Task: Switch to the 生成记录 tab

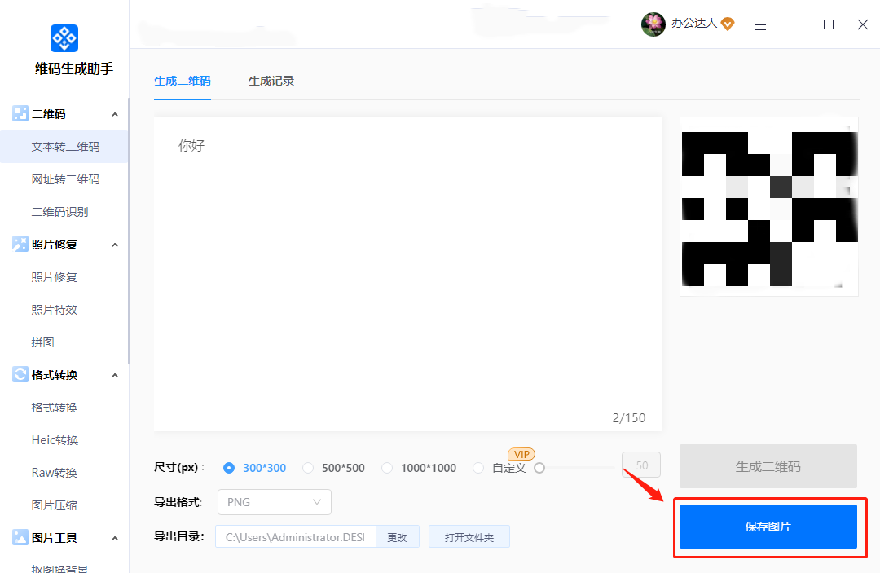Action: tap(271, 82)
